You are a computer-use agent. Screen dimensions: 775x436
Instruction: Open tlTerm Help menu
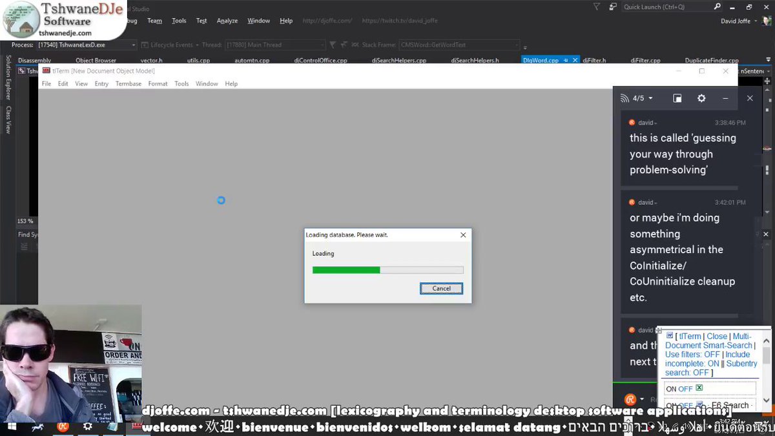click(x=231, y=84)
